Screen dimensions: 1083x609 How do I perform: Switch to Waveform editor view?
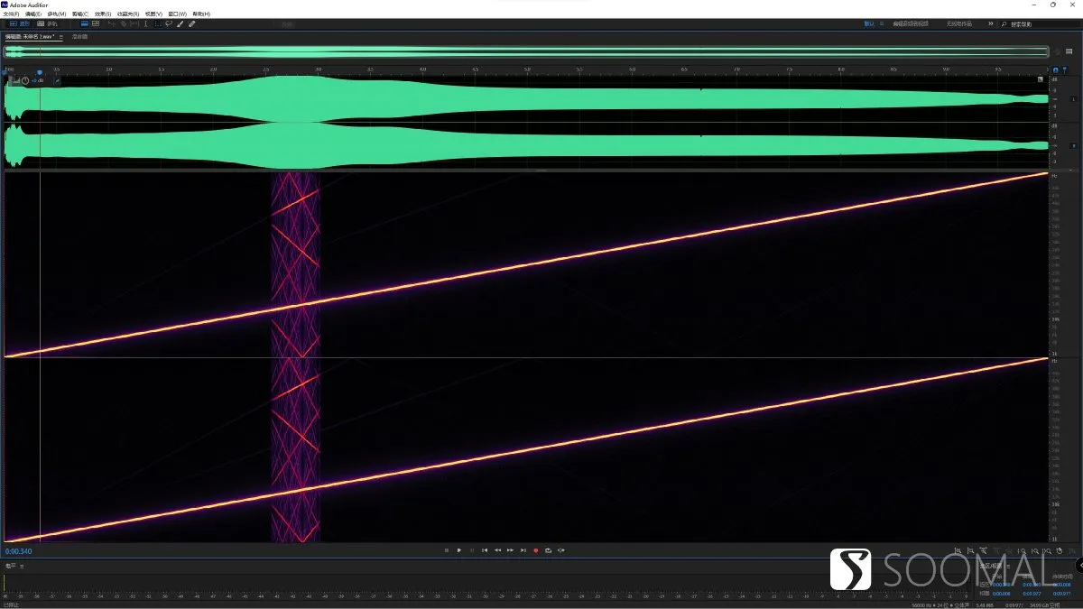point(19,23)
